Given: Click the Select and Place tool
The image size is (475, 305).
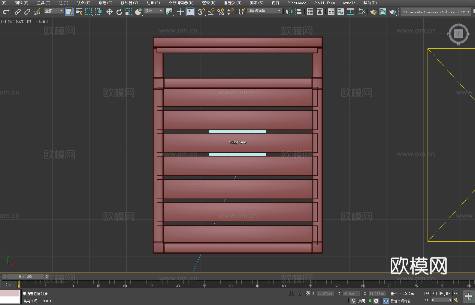Looking at the screenshot, I should pyautogui.click(x=138, y=12).
